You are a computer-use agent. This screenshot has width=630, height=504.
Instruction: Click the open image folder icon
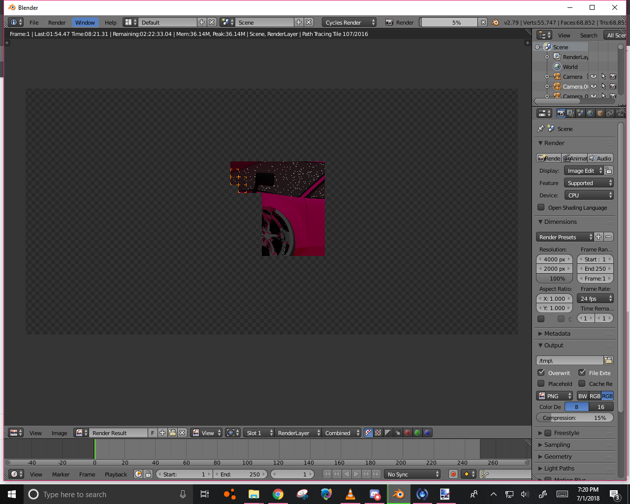click(x=172, y=433)
